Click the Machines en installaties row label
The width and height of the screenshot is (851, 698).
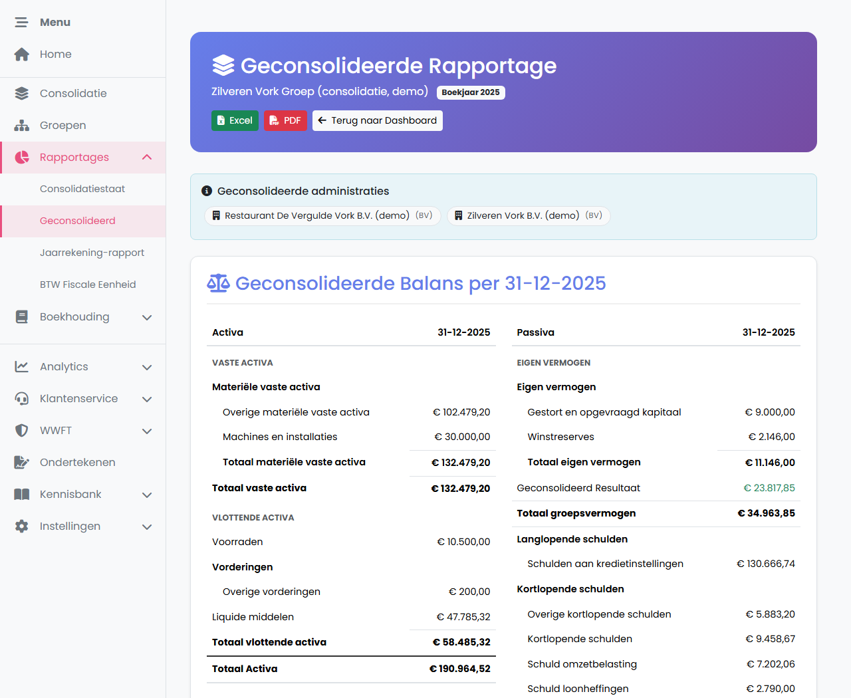(x=280, y=437)
